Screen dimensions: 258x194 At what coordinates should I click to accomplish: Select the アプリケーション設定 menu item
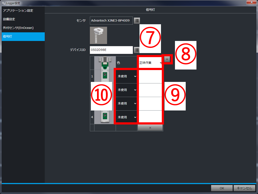pyautogui.click(x=23, y=11)
